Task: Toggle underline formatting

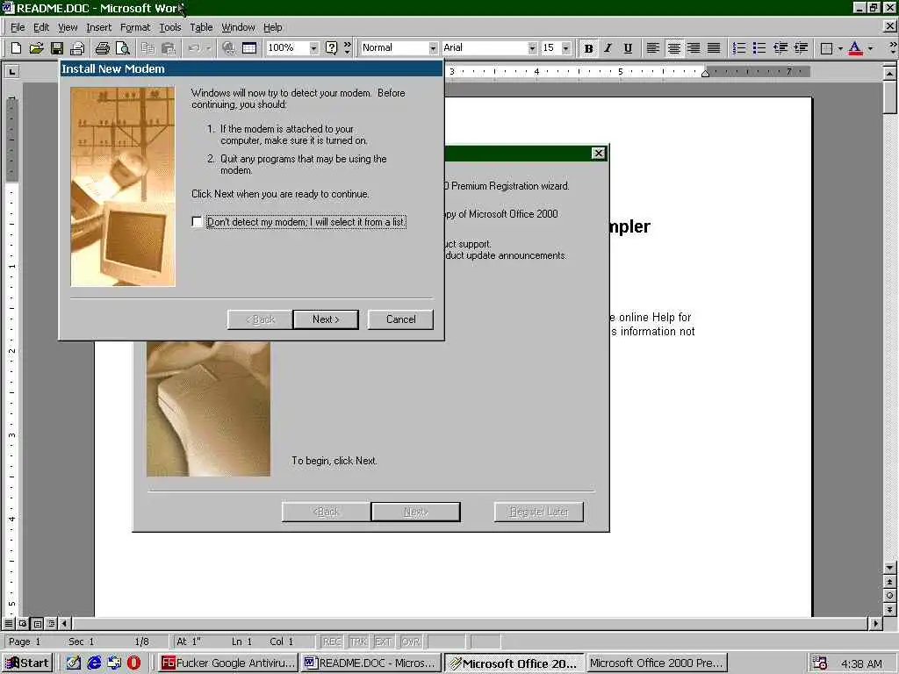Action: (x=628, y=48)
